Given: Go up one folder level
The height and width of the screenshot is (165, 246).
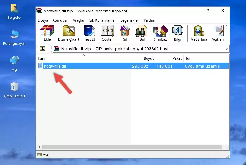Looking at the screenshot, I should [x=43, y=49].
